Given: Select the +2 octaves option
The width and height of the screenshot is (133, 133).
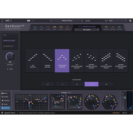Looking at the screenshot, I should [x=106, y=84].
